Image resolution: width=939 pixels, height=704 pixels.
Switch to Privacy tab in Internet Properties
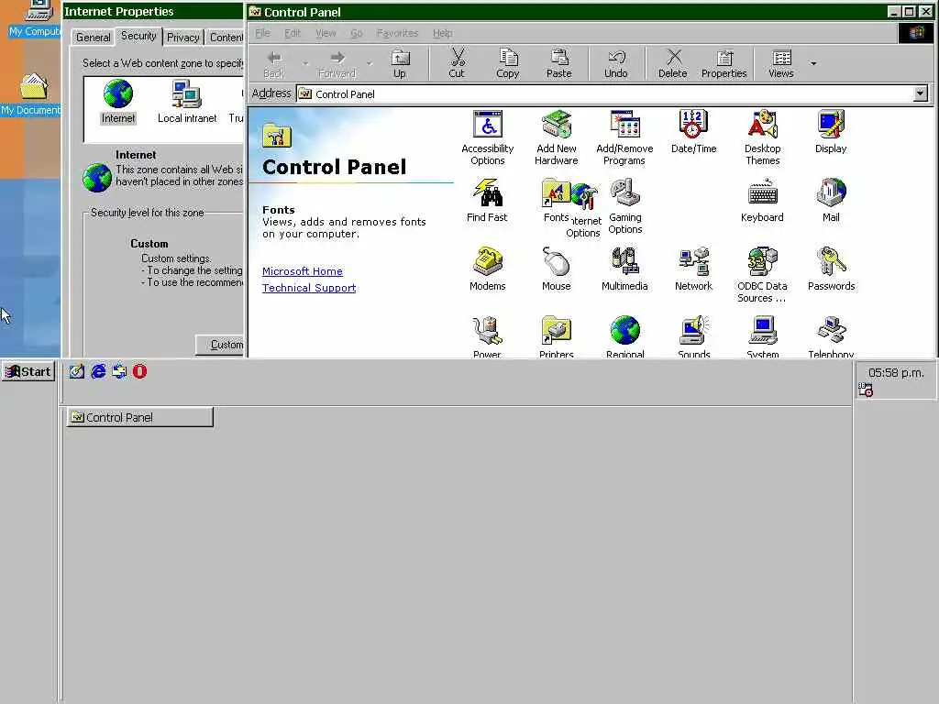[182, 37]
